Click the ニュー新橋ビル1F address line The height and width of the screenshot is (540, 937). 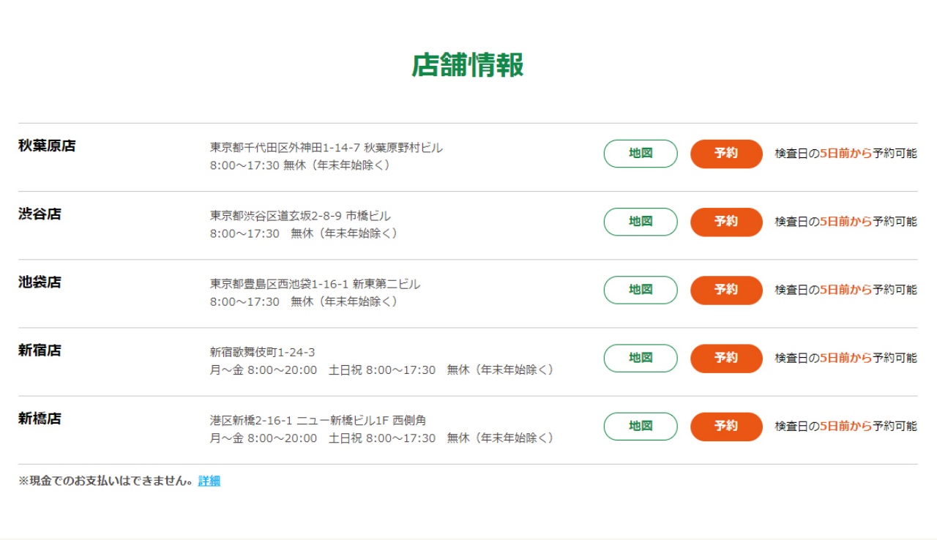click(318, 421)
